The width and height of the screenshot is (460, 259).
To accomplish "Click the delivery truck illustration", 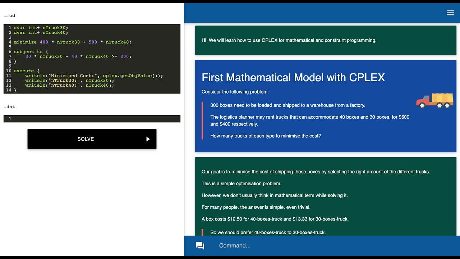I will pyautogui.click(x=434, y=100).
